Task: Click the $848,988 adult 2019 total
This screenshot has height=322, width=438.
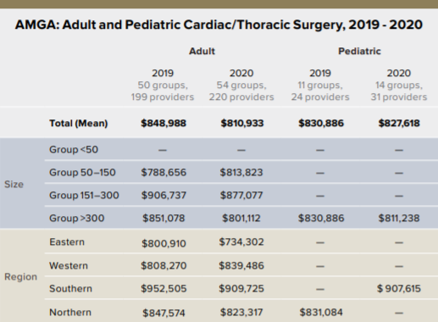Action: point(164,123)
